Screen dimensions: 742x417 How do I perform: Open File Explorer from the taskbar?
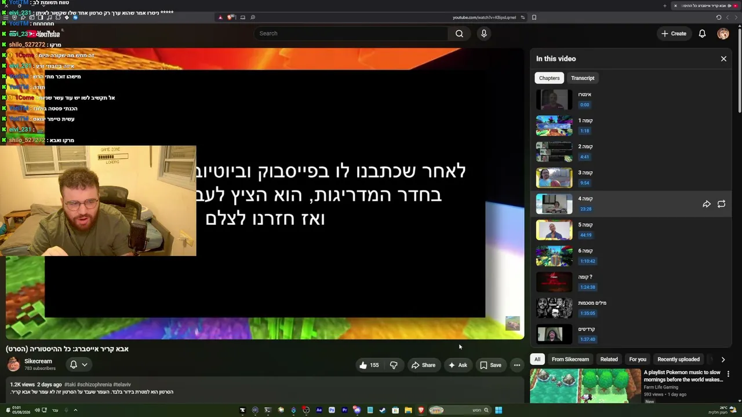pos(408,411)
